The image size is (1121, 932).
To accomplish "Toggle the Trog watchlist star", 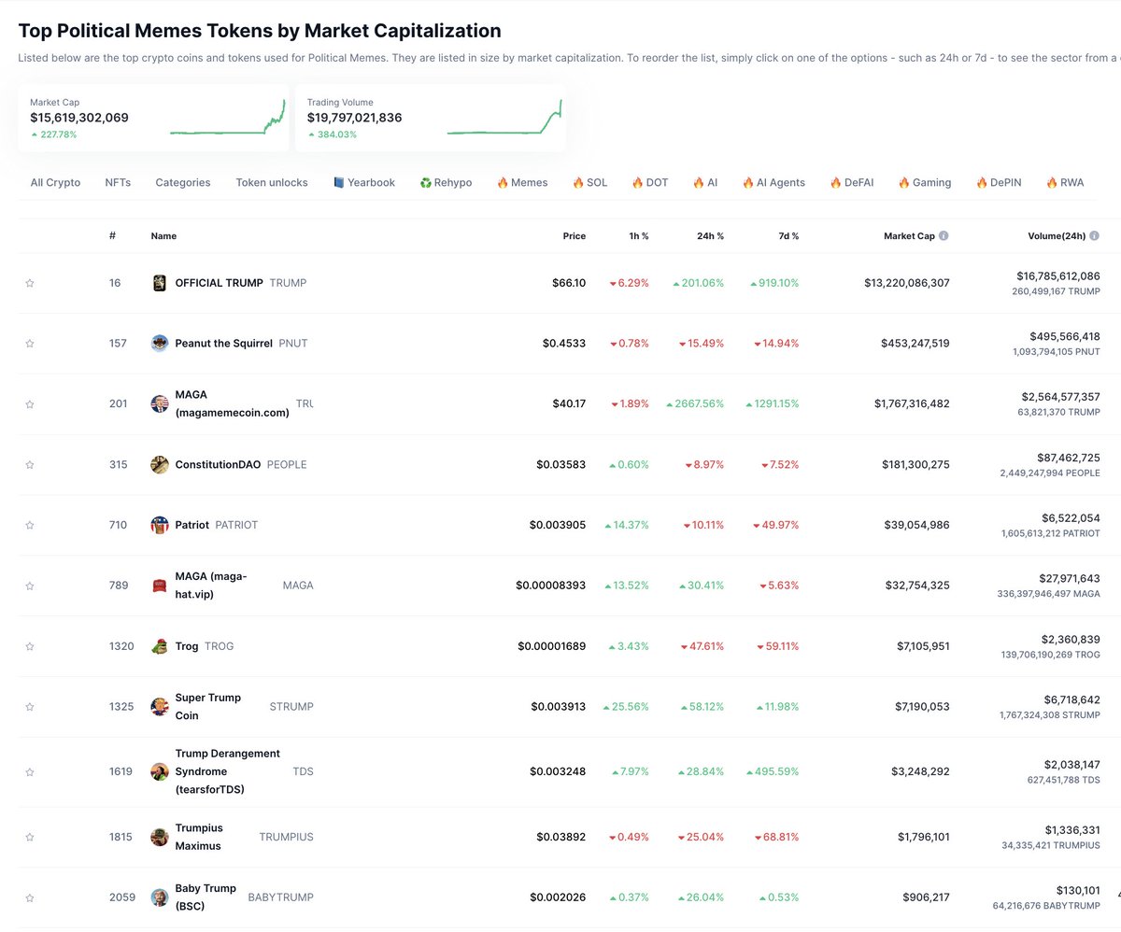I will pos(30,646).
